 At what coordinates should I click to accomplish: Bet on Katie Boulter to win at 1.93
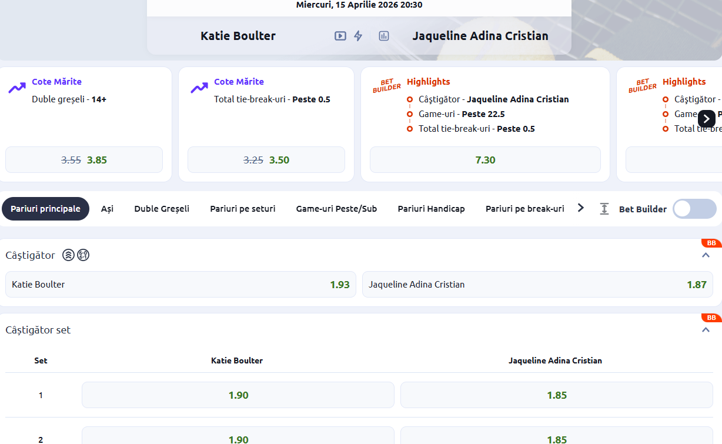pyautogui.click(x=180, y=285)
